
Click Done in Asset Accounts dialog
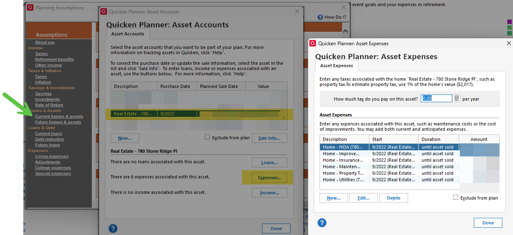(276, 228)
